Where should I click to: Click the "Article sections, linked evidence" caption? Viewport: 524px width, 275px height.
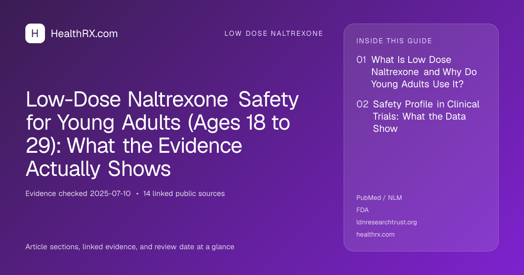[x=130, y=247]
